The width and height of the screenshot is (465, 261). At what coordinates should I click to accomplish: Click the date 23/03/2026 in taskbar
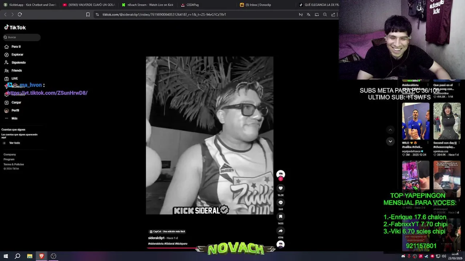coord(455,258)
